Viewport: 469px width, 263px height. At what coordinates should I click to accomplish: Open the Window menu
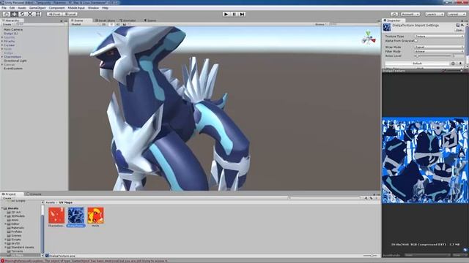click(93, 8)
